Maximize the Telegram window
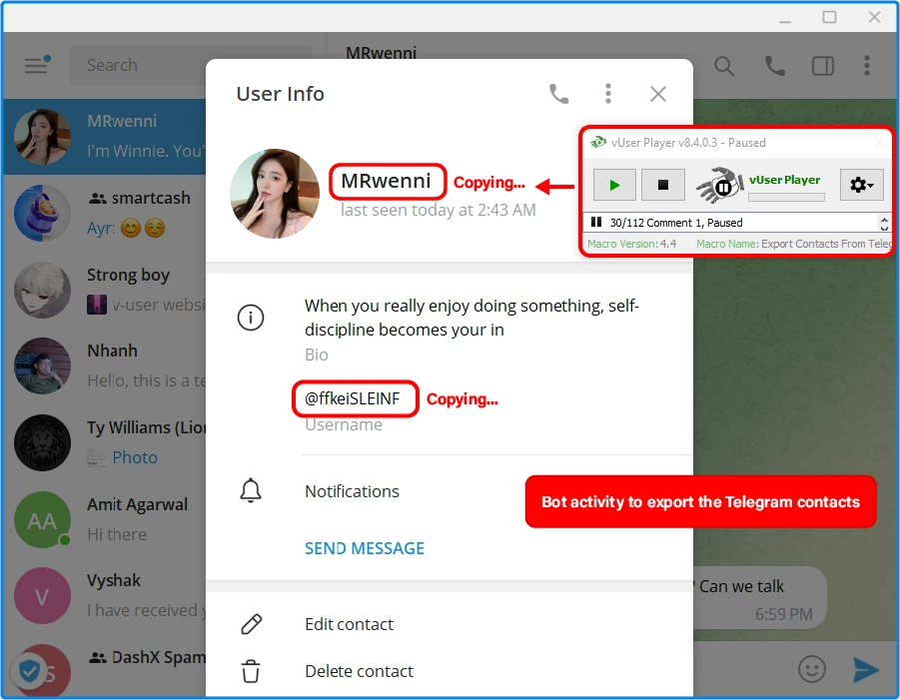900x700 pixels. (x=829, y=17)
